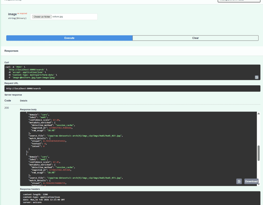The height and width of the screenshot is (205, 263).
Task: Click the 200 response code
Action: [x=7, y=108]
